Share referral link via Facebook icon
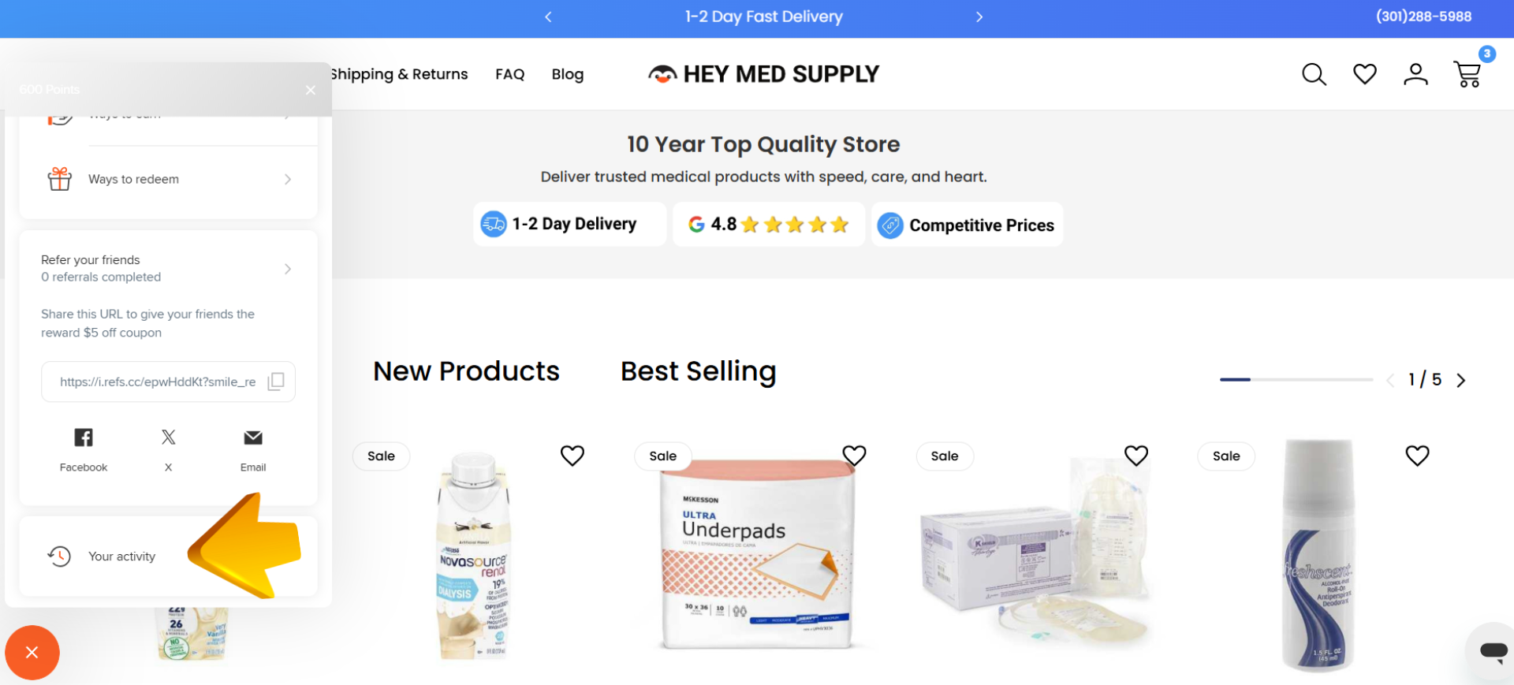Image resolution: width=1514 pixels, height=685 pixels. click(84, 437)
